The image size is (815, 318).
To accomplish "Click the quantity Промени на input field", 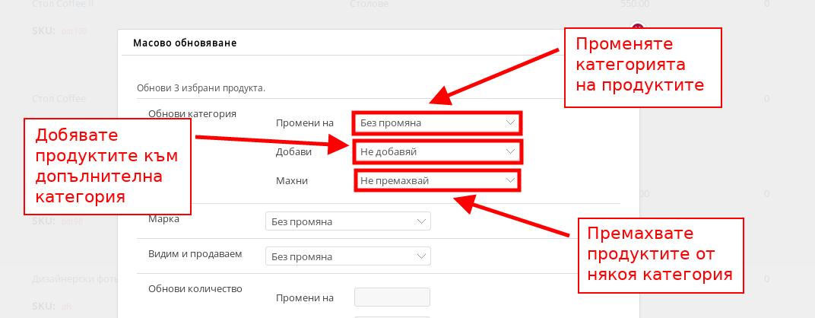I will tap(392, 297).
